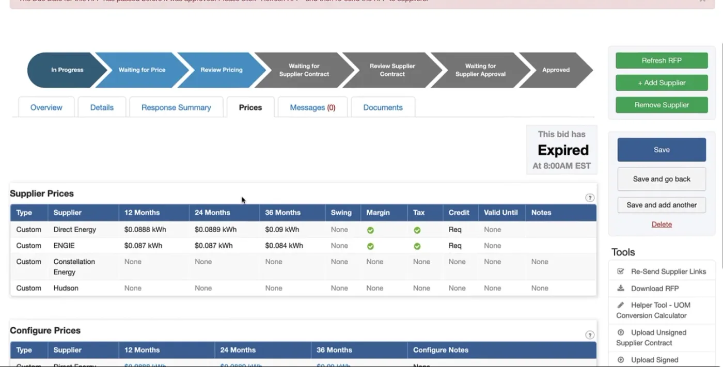The height and width of the screenshot is (367, 723).
Task: Click the blue Save button
Action: coord(662,150)
